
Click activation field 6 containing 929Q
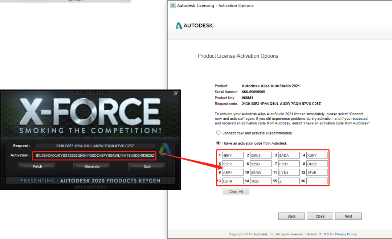(261, 164)
